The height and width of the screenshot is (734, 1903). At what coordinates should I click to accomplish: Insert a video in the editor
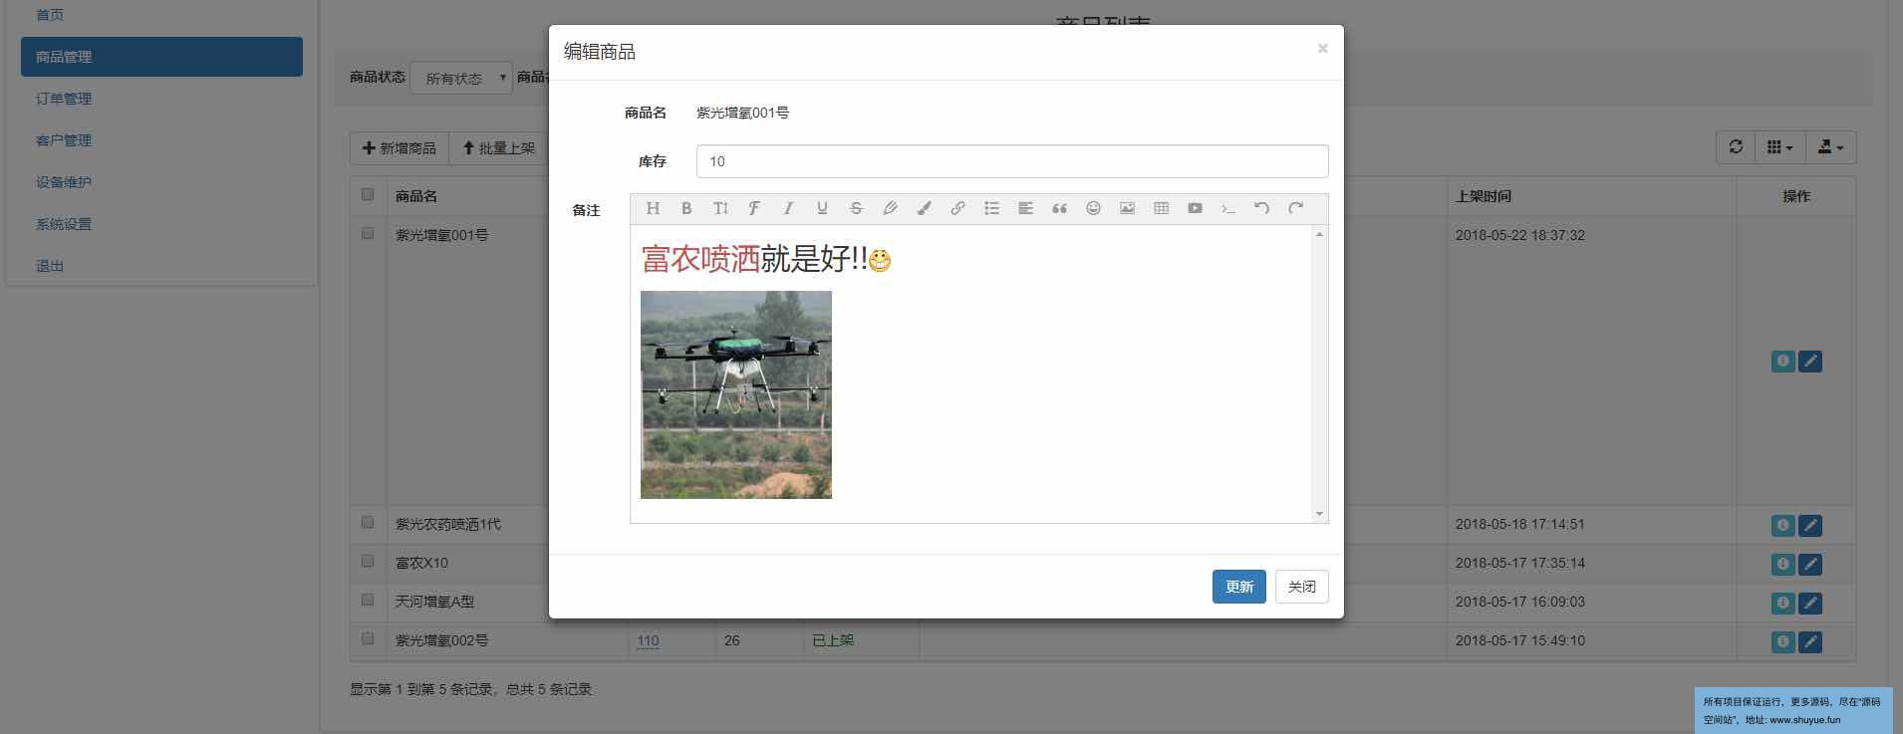(1195, 208)
